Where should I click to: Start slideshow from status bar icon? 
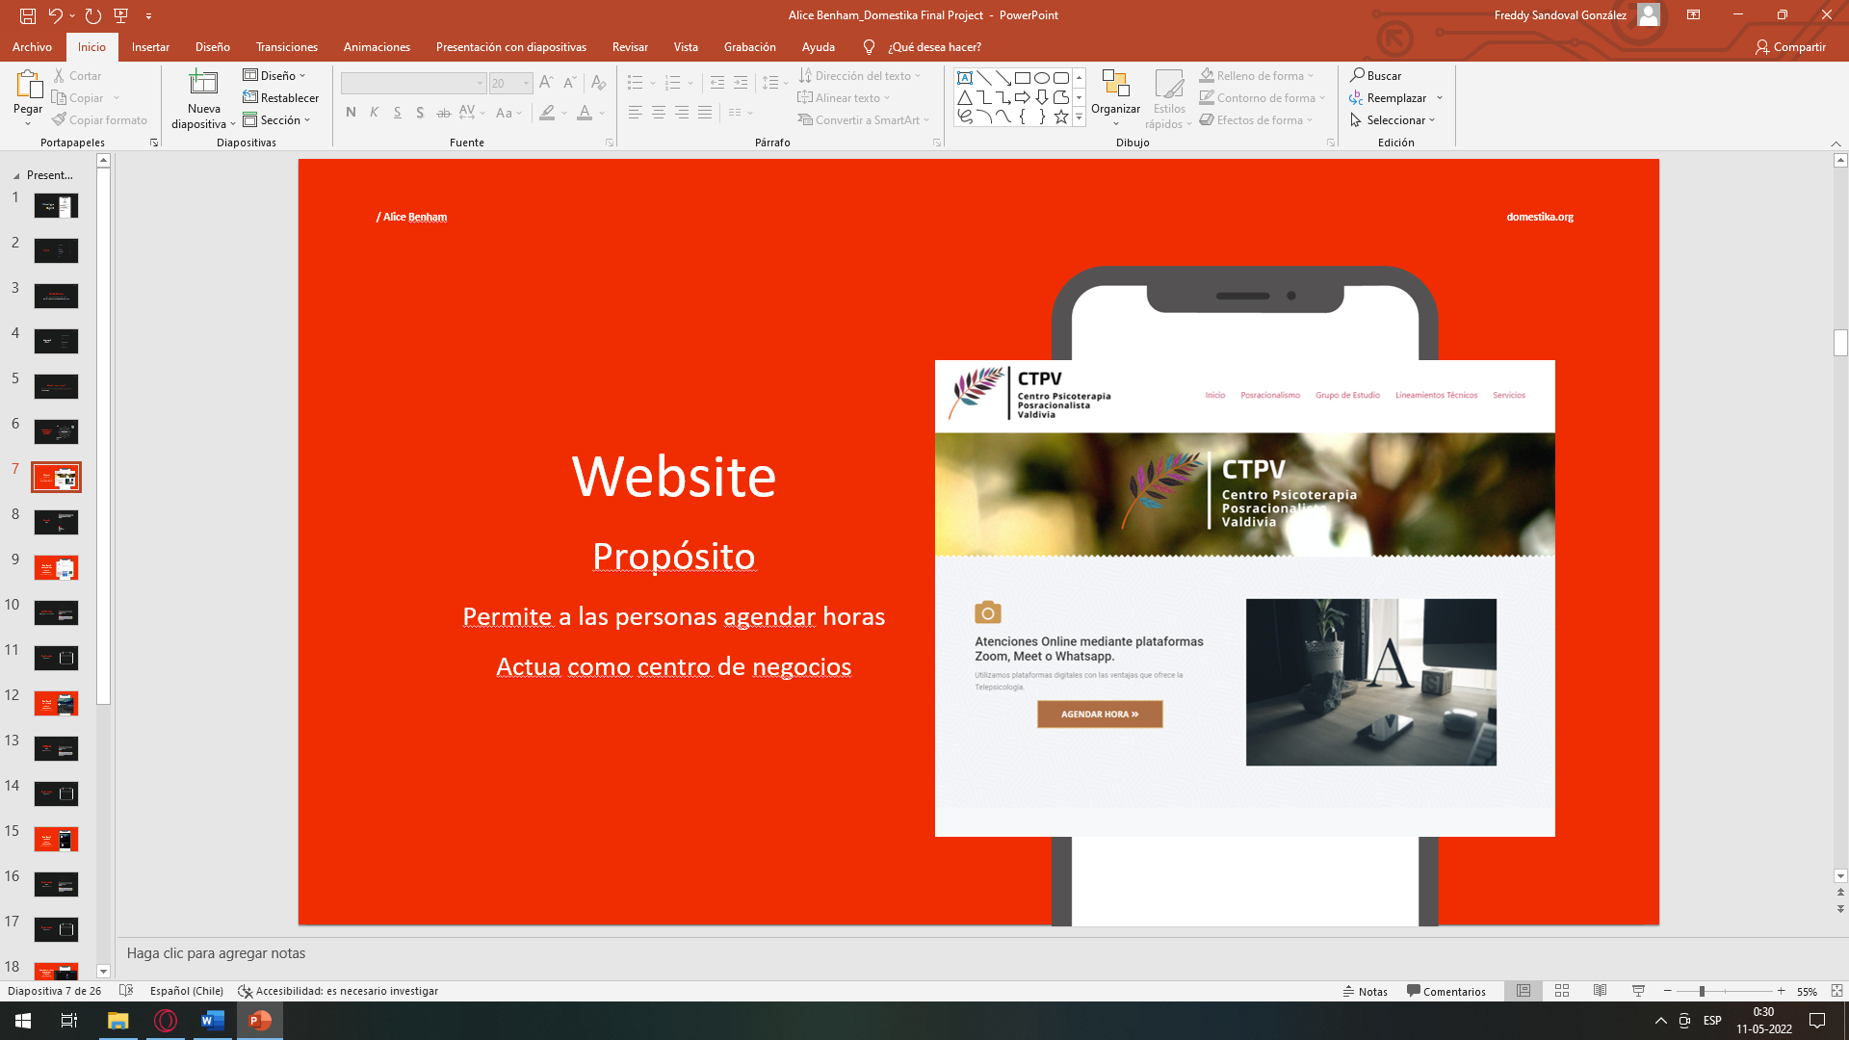point(1638,991)
